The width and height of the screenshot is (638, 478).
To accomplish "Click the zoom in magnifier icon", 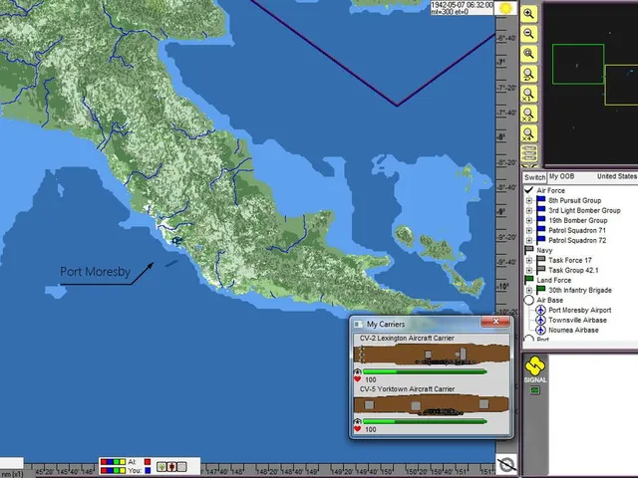I will tap(528, 14).
